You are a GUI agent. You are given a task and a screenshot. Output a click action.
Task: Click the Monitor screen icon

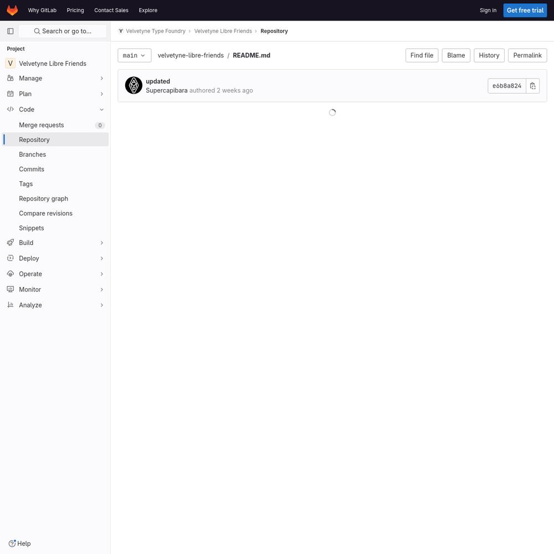point(10,289)
